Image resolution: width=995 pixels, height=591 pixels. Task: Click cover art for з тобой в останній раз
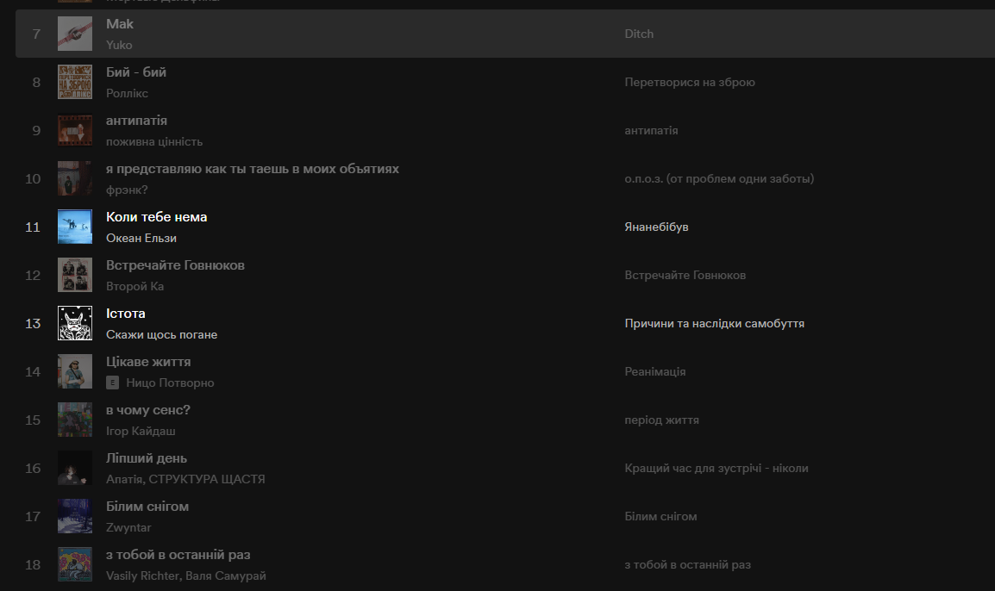pos(75,563)
